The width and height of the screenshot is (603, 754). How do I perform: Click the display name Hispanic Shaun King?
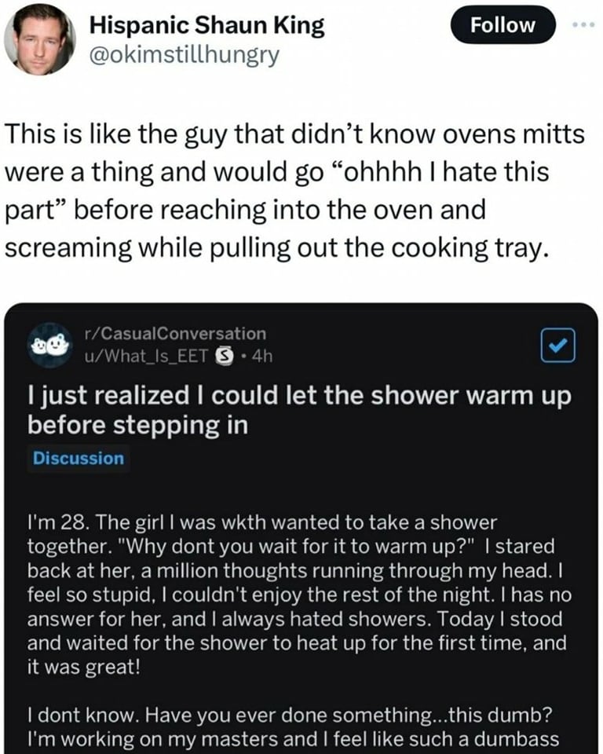pyautogui.click(x=207, y=25)
